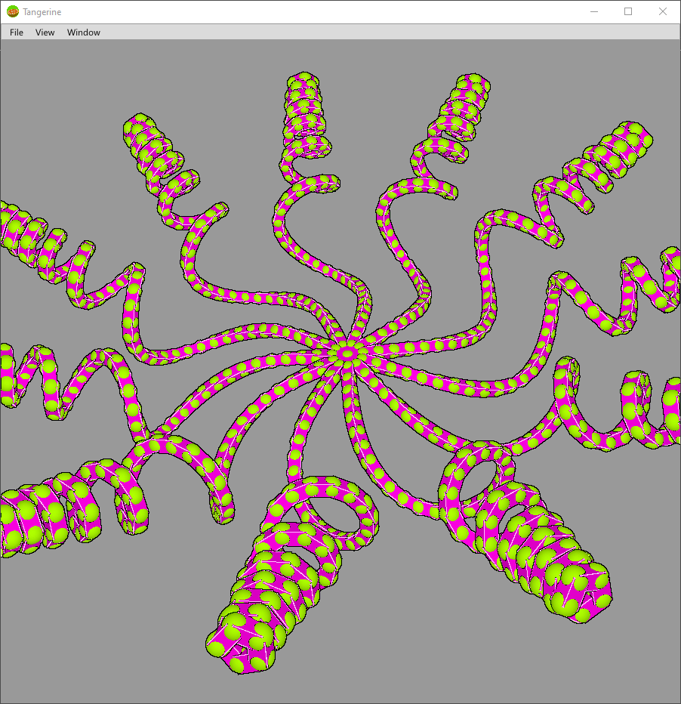Open the File menu
The width and height of the screenshot is (681, 704).
point(17,32)
